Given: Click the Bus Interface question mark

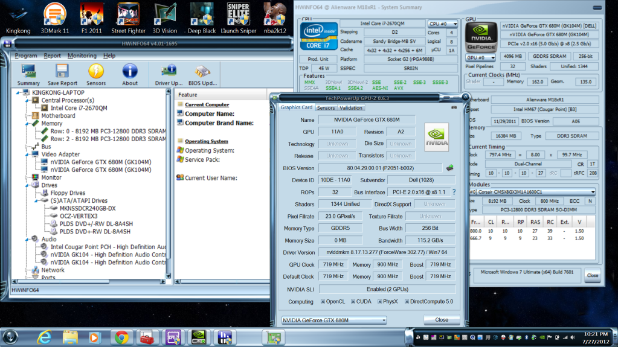Looking at the screenshot, I should tap(454, 192).
